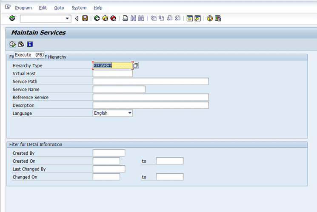Click the Service Name input field
317x212 pixels.
coord(119,89)
